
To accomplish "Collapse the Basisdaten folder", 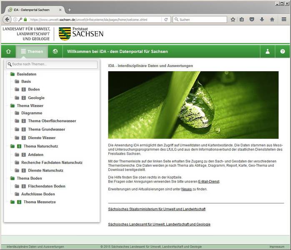I will pyautogui.click(x=12, y=74).
